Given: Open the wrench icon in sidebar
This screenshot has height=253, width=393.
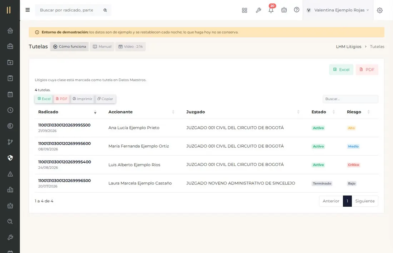Looking at the screenshot, I should (10, 237).
